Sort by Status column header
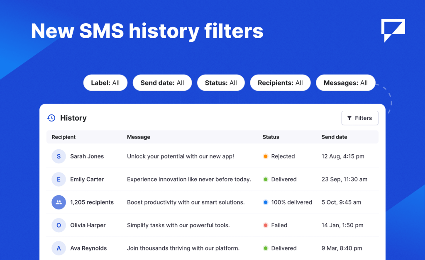 click(271, 137)
